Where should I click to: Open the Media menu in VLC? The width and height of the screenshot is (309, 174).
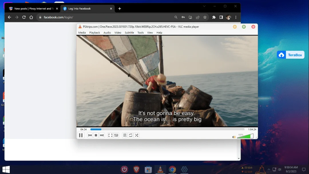pos(82,33)
